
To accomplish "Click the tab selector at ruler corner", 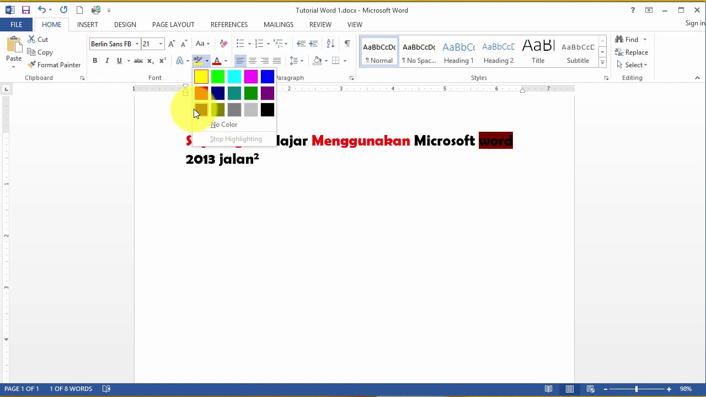I will point(6,89).
